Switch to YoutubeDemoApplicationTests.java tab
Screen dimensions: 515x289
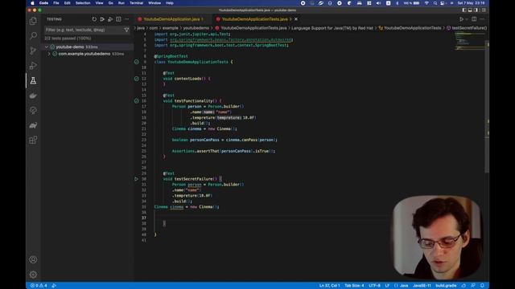point(254,19)
